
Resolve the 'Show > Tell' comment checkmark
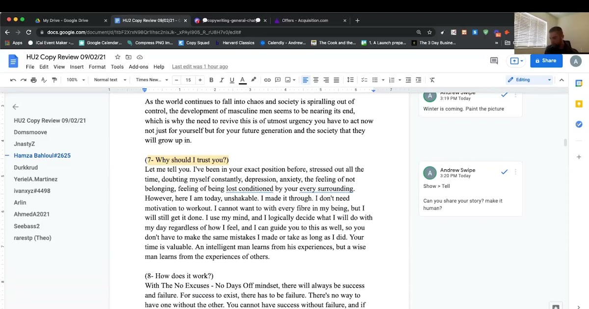coord(504,172)
